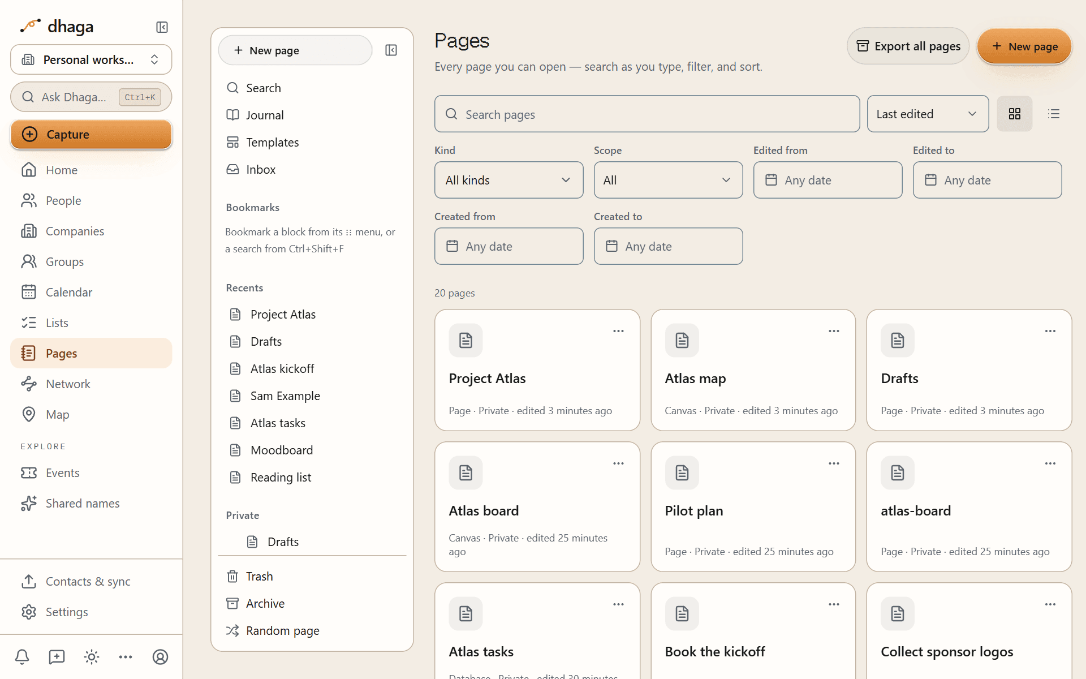The height and width of the screenshot is (679, 1086).
Task: Open Moodboard in Recents
Action: coord(312,450)
